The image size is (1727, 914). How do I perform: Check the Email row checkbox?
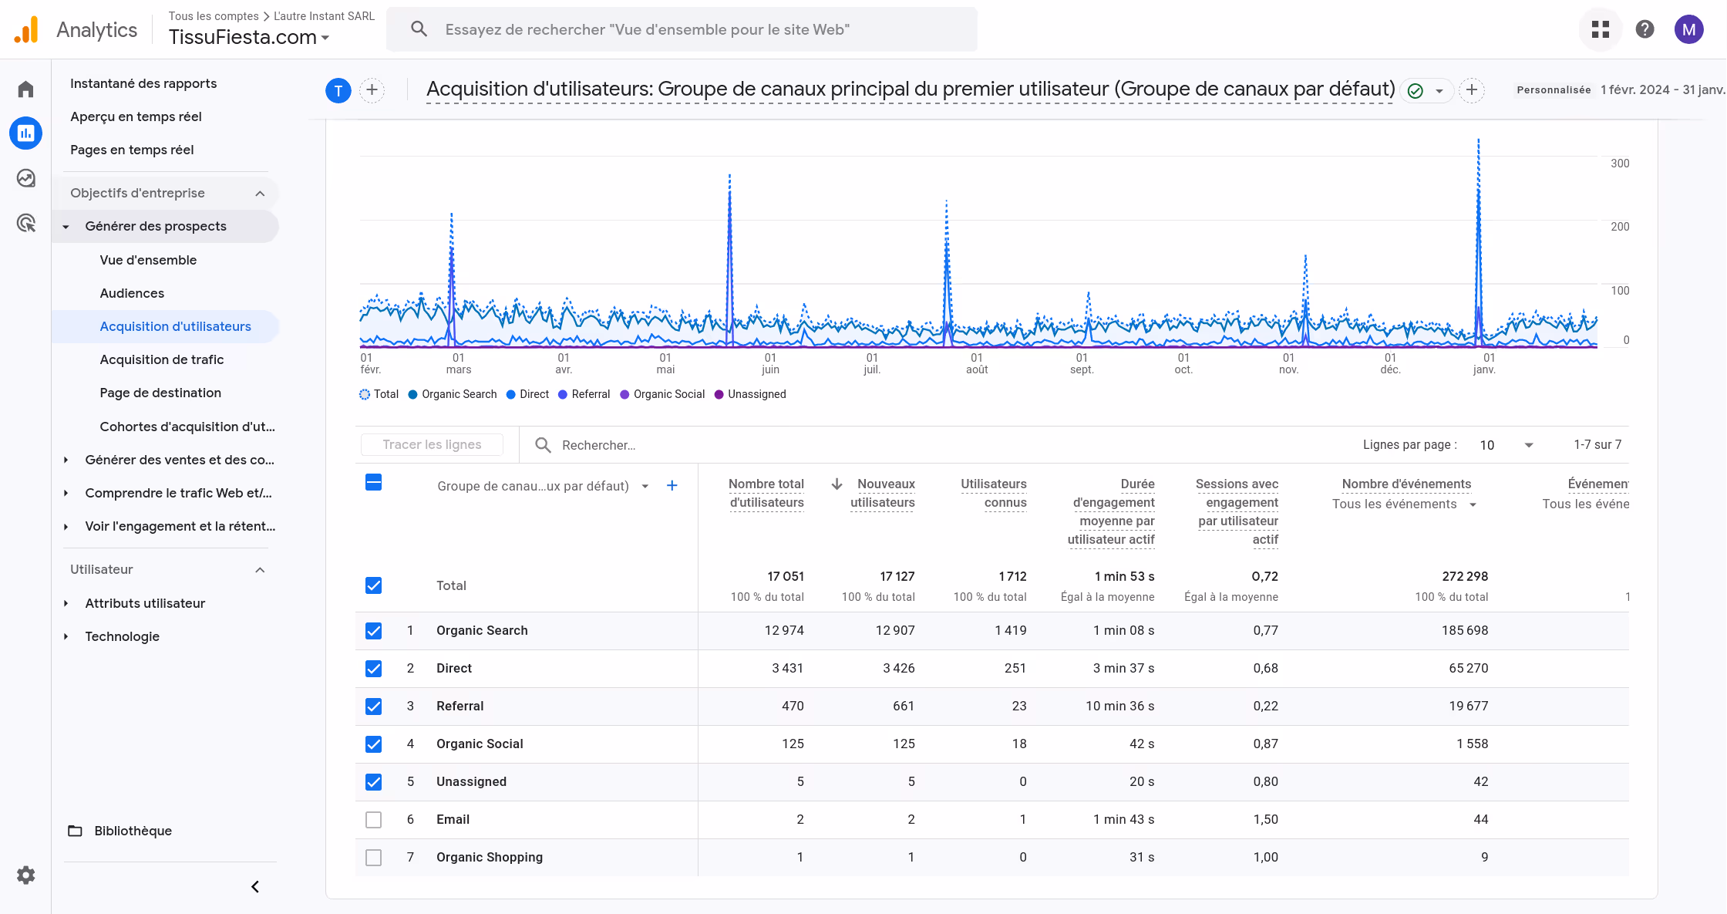[373, 819]
